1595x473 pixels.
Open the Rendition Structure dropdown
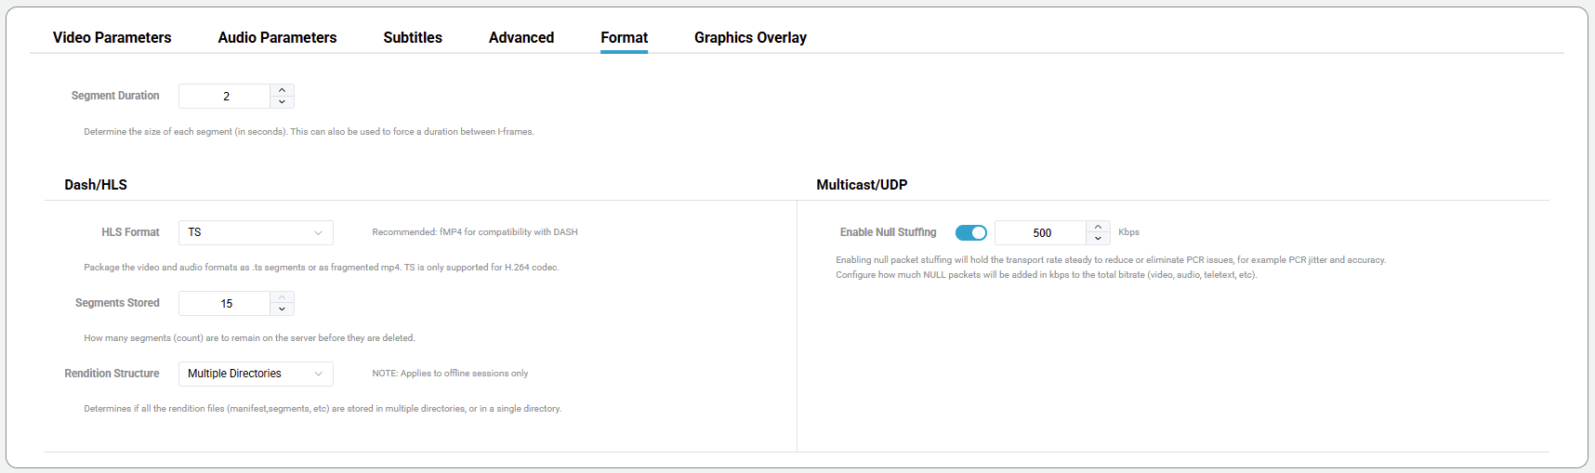click(x=256, y=374)
